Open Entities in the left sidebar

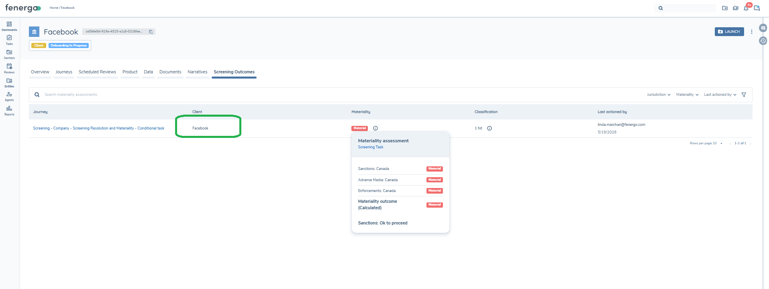coord(9,83)
